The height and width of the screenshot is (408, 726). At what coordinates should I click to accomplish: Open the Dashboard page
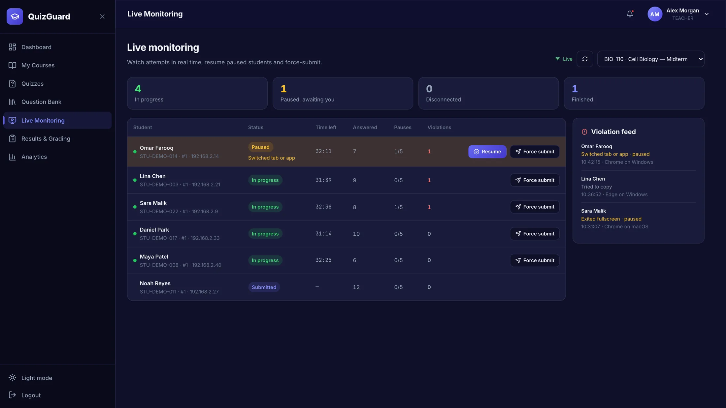57,47
